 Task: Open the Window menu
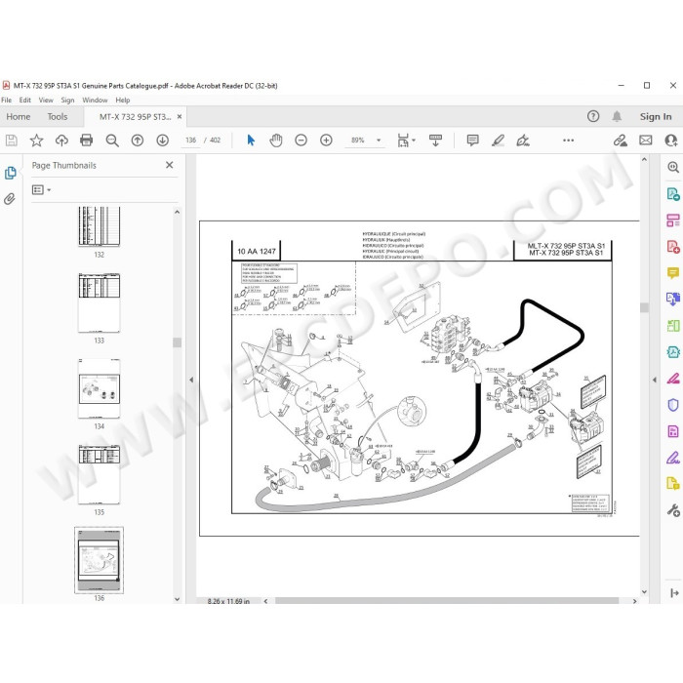(x=95, y=100)
